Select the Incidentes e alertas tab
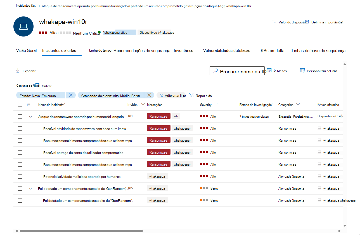The height and width of the screenshot is (235, 360). coord(59,51)
